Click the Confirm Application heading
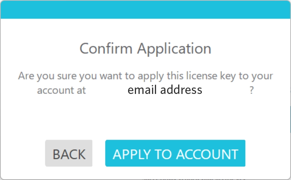The image size is (291, 180). coord(145,48)
